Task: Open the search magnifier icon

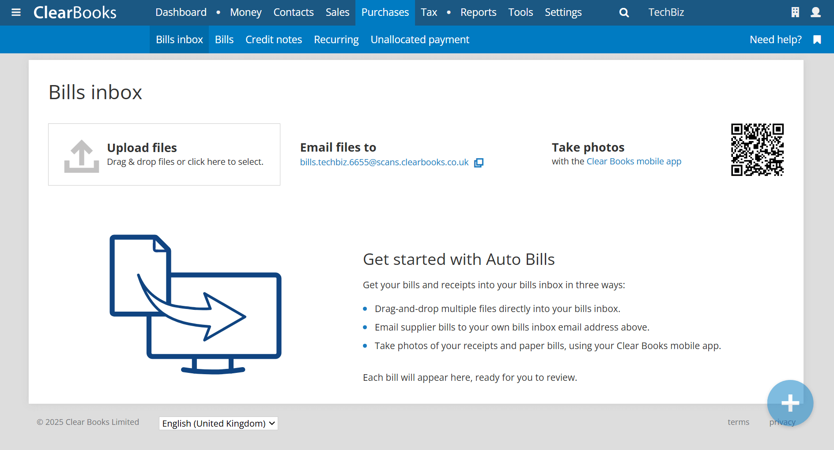Action: [624, 13]
